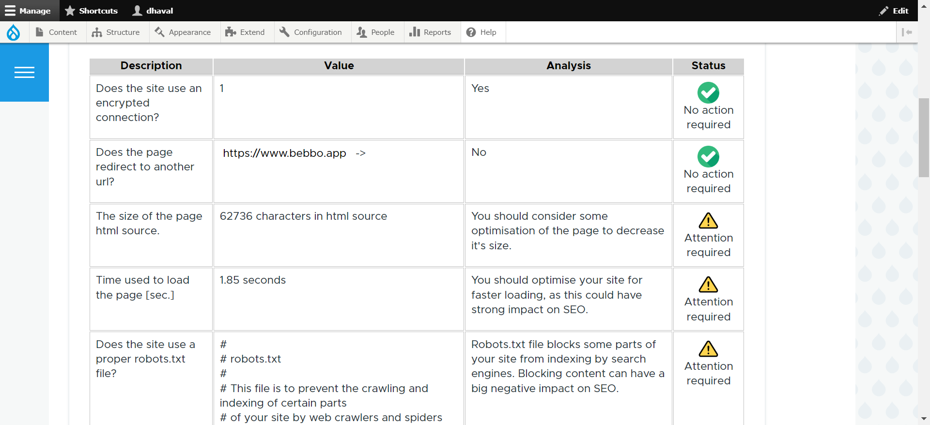Click the warning icon in page size row

(708, 221)
